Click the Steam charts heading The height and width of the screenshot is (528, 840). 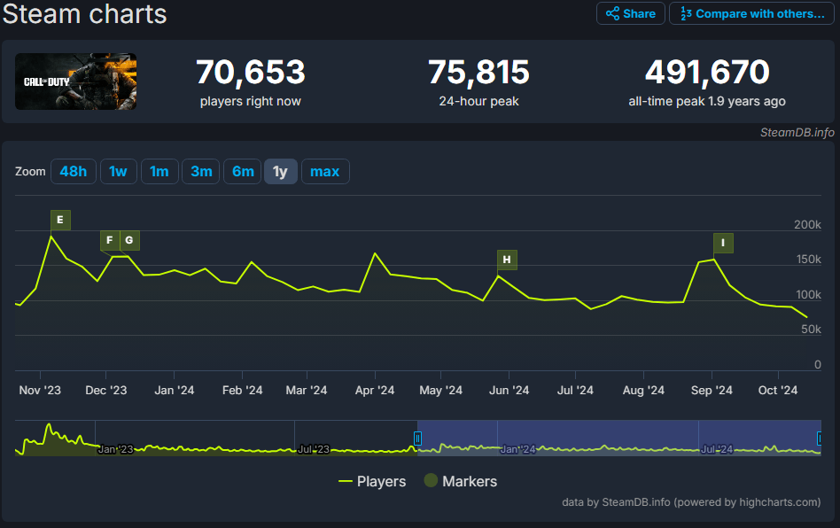(x=85, y=14)
